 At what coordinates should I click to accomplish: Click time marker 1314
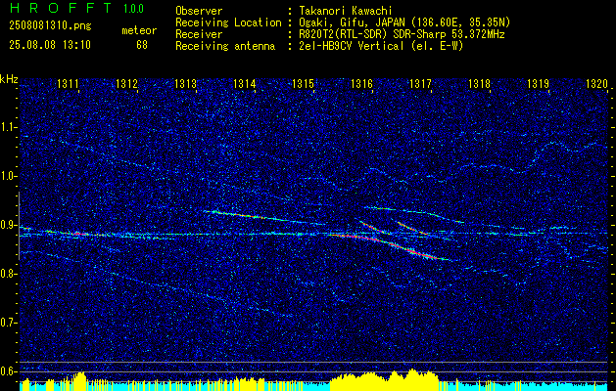[245, 83]
